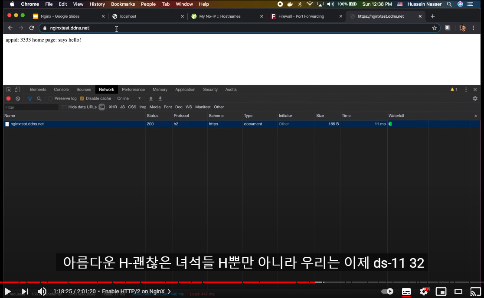Open Network settings gear

475,99
